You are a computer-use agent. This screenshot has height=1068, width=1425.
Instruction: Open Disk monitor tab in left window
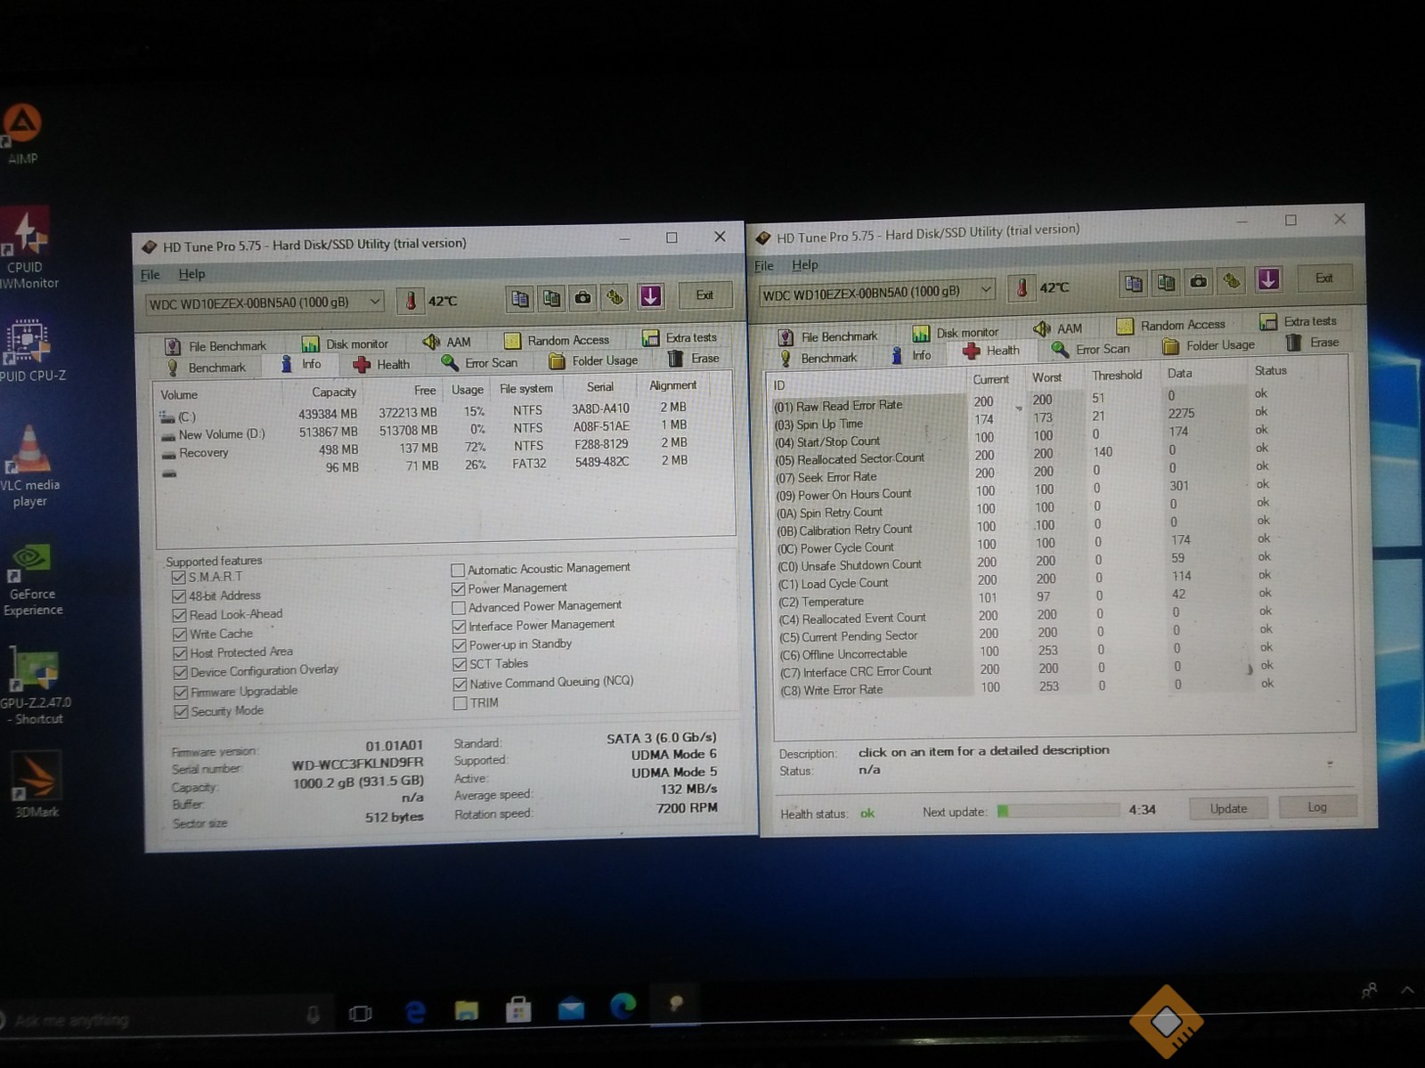coord(346,344)
